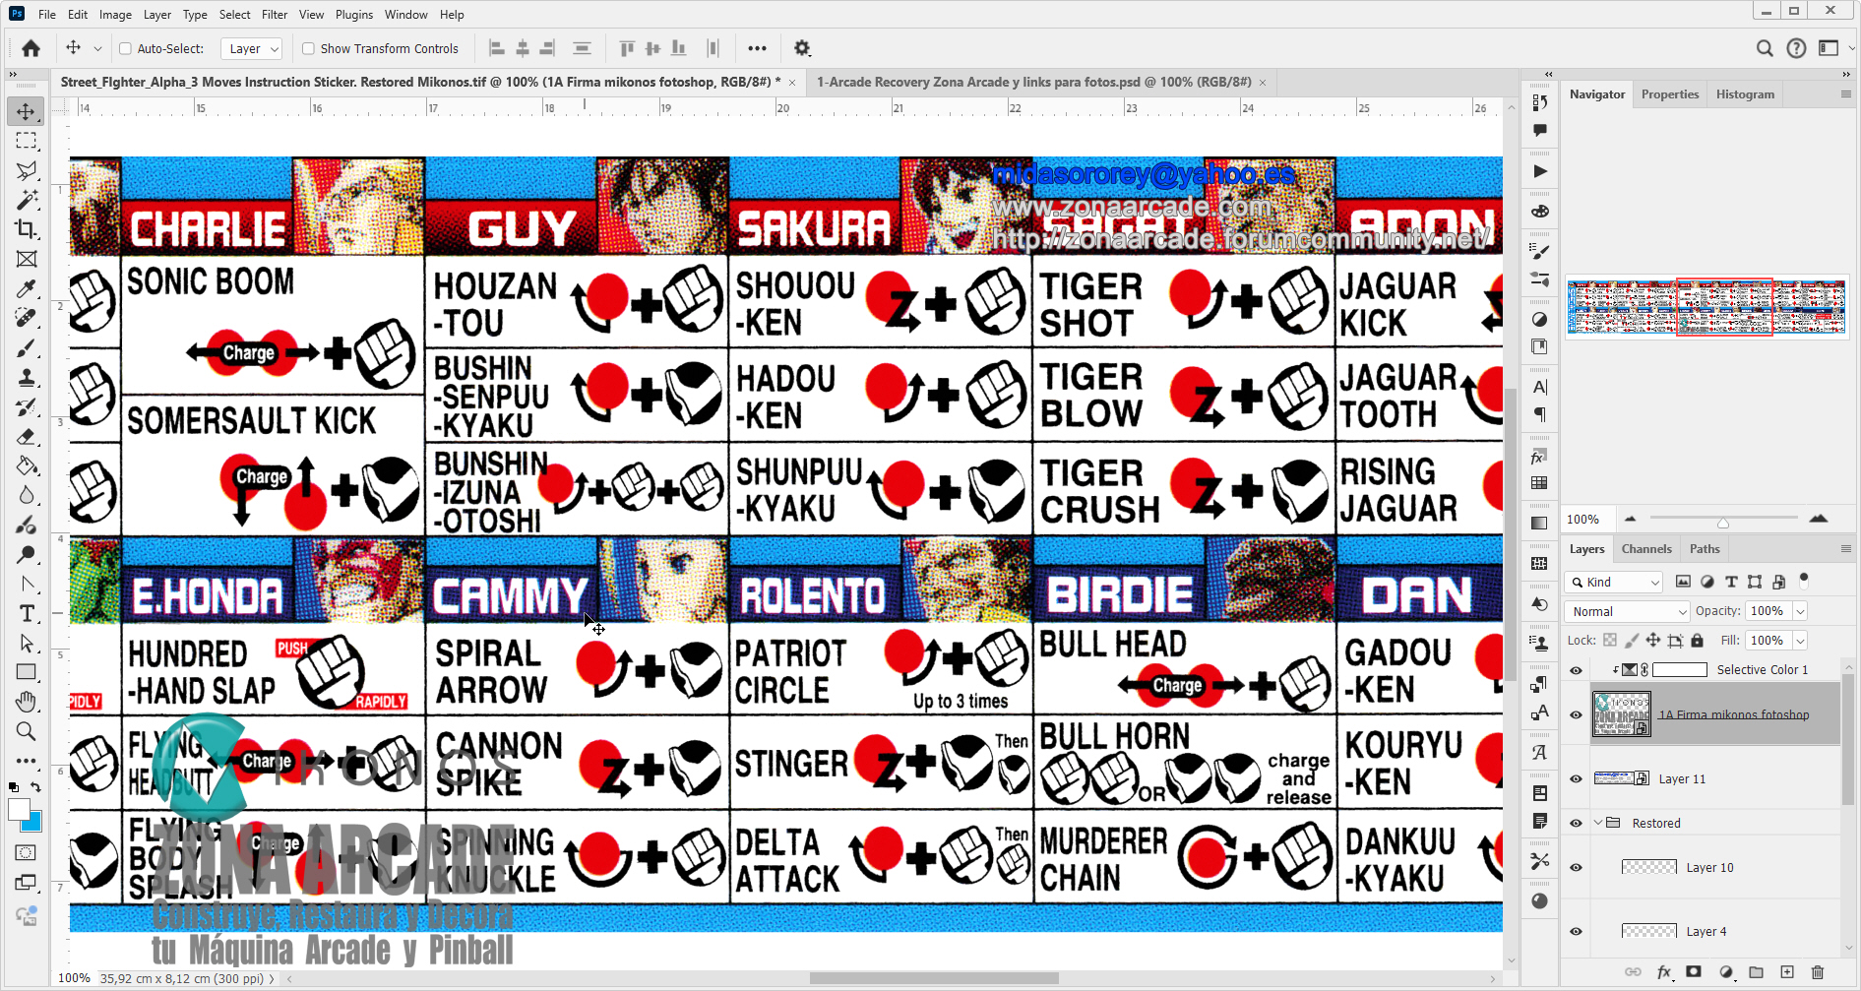Select the Zoom tool

[27, 731]
